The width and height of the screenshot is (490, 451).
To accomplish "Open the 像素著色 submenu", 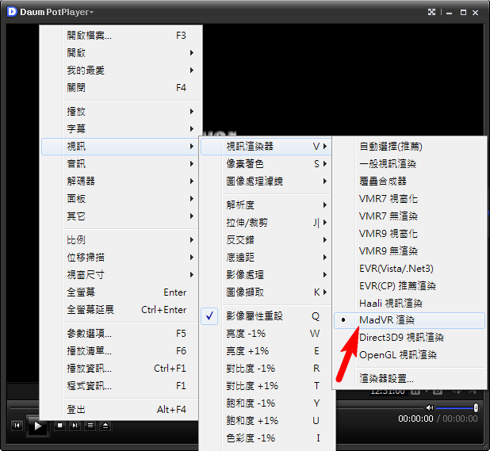I will pos(266,164).
